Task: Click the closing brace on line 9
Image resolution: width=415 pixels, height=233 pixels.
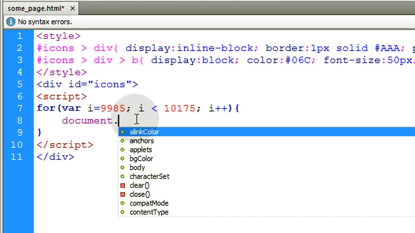Action: click(x=40, y=133)
